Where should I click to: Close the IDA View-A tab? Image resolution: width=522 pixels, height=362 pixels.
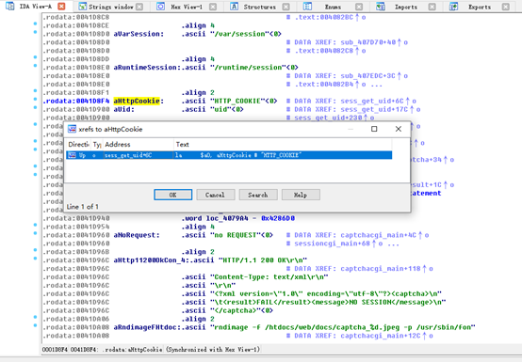[x=61, y=6]
